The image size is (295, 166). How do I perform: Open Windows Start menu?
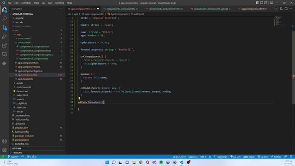[x=107, y=162]
